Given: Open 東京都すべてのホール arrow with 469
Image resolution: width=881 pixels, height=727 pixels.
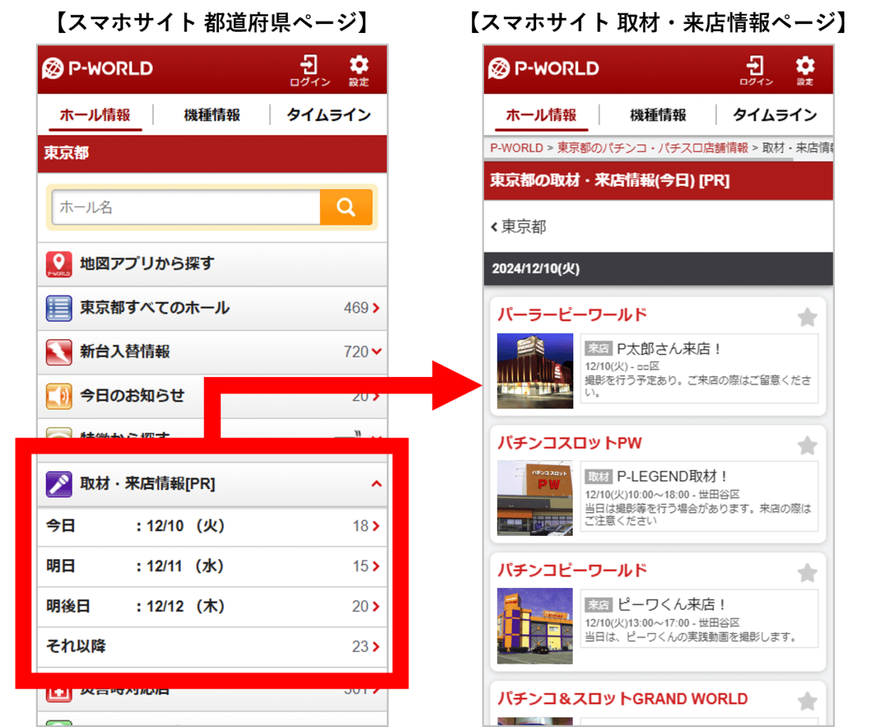Looking at the screenshot, I should 376,308.
